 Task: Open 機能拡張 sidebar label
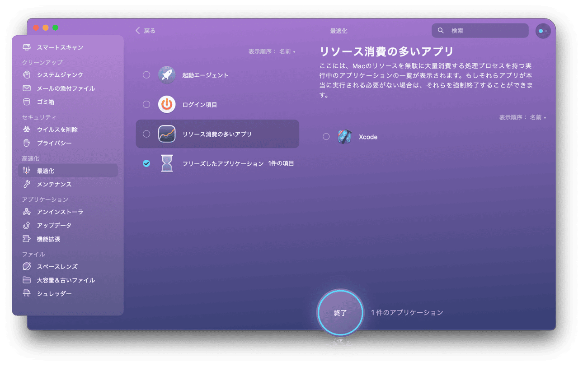(48, 239)
